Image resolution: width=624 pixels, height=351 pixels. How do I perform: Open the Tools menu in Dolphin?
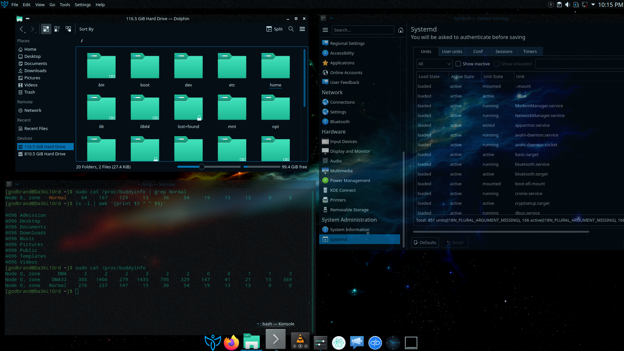point(65,5)
